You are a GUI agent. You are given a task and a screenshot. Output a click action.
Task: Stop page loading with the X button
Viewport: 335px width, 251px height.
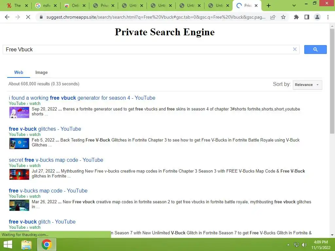pos(28,17)
